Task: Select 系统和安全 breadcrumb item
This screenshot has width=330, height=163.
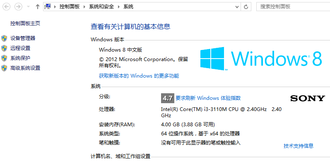Action: 101,7
